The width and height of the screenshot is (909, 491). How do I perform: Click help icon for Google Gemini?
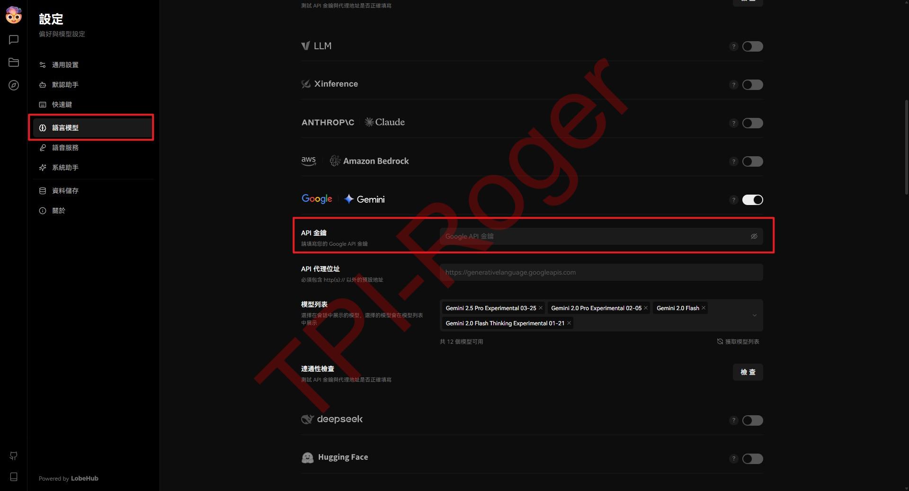click(x=733, y=200)
